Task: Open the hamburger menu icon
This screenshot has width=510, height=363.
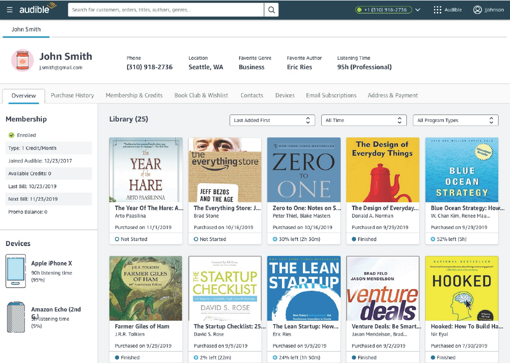Action: click(10, 10)
